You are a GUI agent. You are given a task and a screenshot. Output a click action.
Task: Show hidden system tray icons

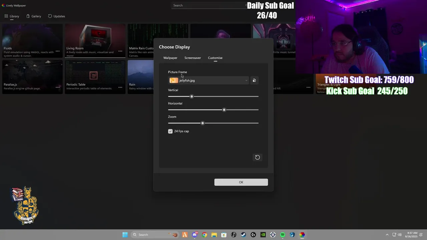387,235
